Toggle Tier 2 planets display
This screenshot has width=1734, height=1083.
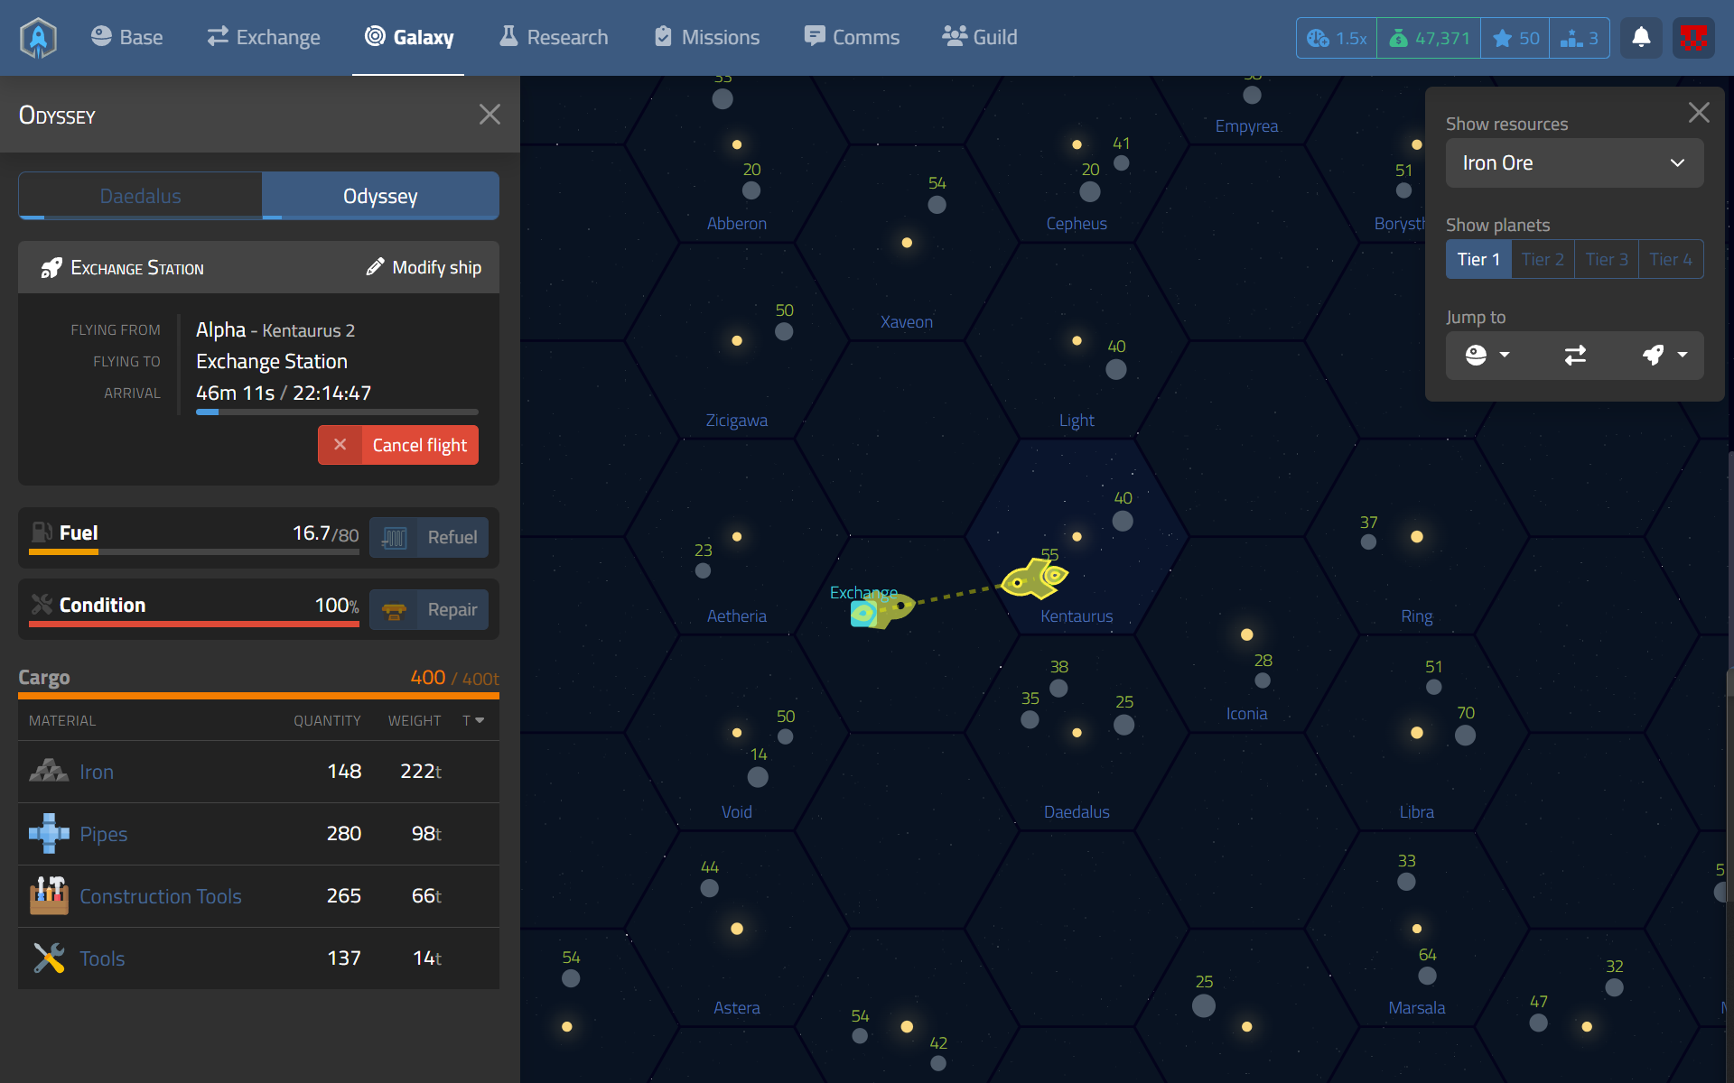pos(1543,260)
